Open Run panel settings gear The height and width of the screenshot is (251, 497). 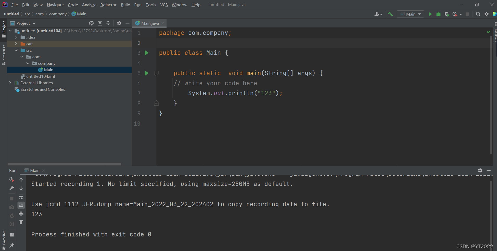[x=480, y=170]
